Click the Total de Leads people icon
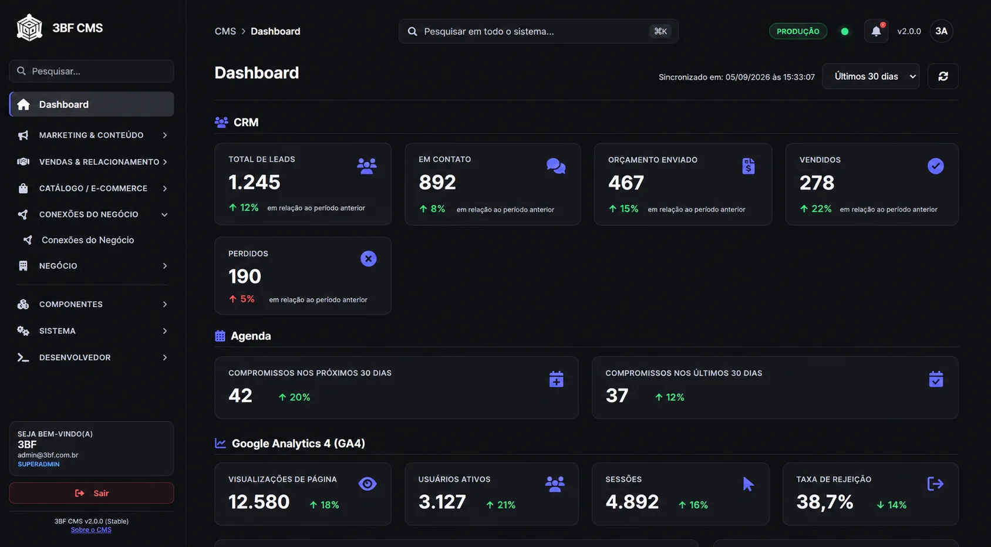Screen dimensions: 991x547 click(367, 166)
